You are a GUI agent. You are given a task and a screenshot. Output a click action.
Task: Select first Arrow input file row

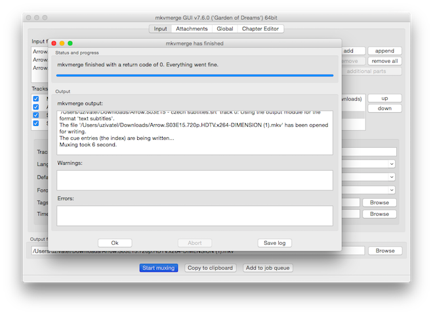(x=40, y=52)
